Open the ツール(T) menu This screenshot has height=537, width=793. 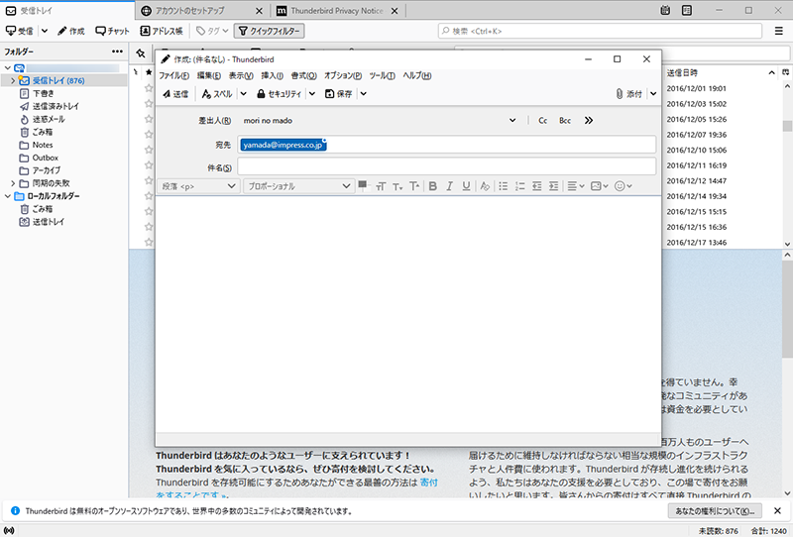[x=382, y=76]
